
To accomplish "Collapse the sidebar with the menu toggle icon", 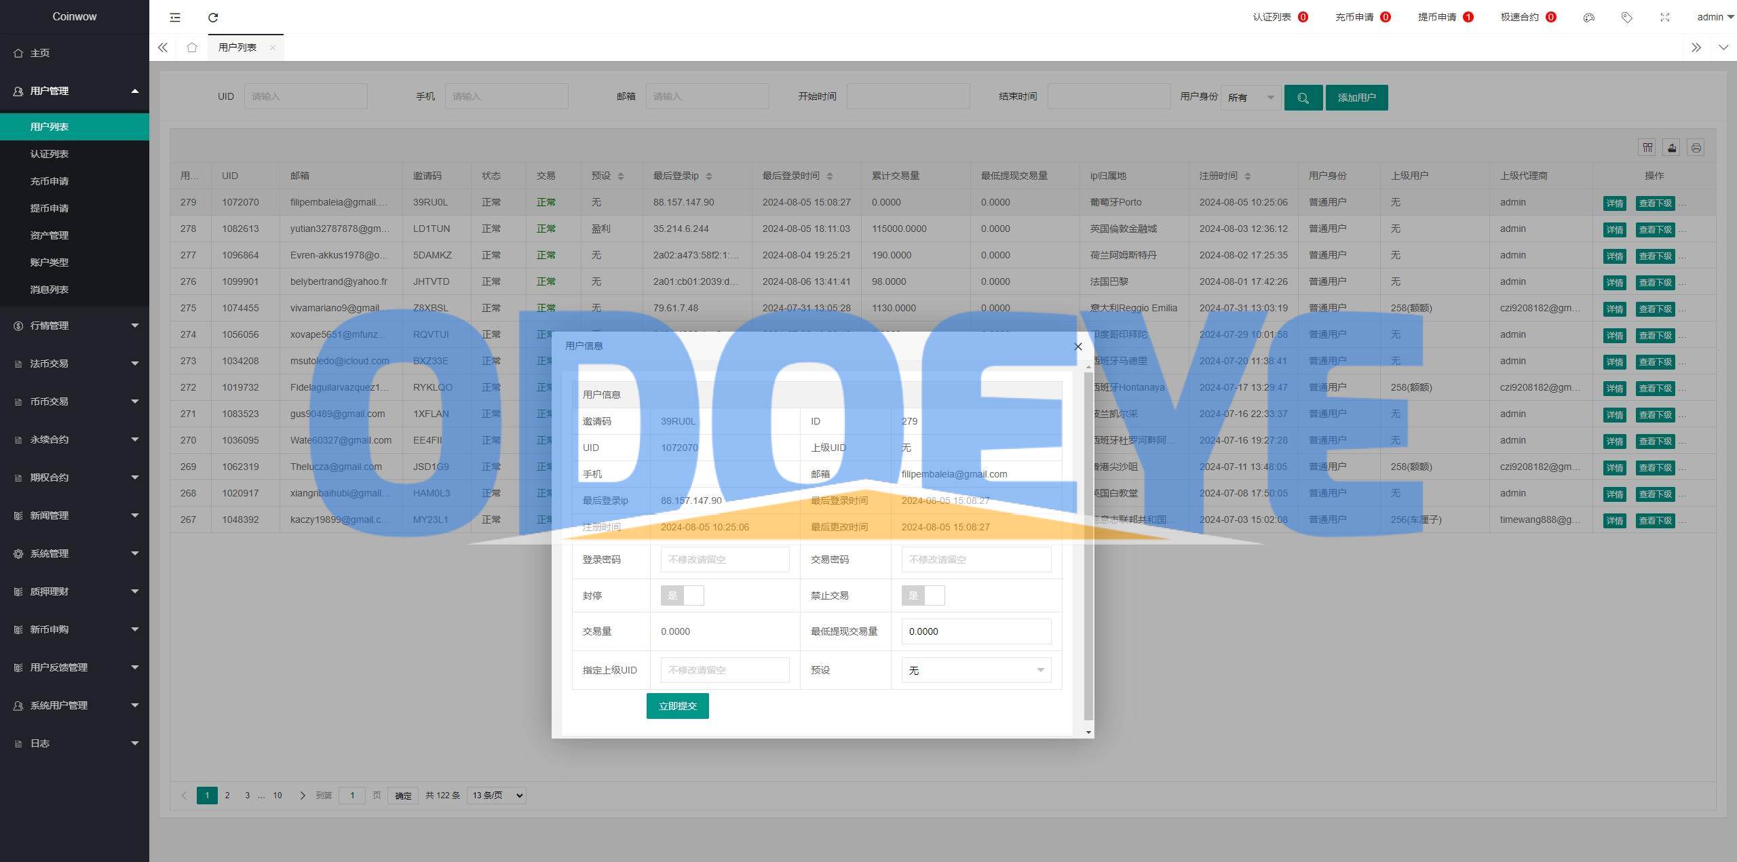I will point(175,17).
